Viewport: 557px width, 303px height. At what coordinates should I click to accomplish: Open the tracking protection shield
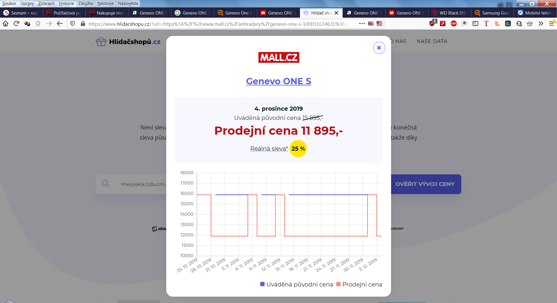pos(73,23)
